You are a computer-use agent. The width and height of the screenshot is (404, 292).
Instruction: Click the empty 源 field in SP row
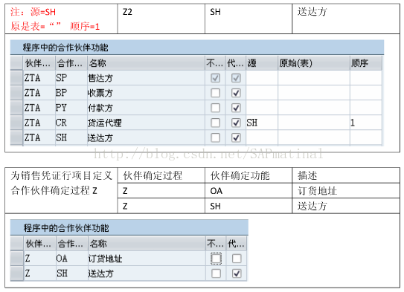point(262,78)
